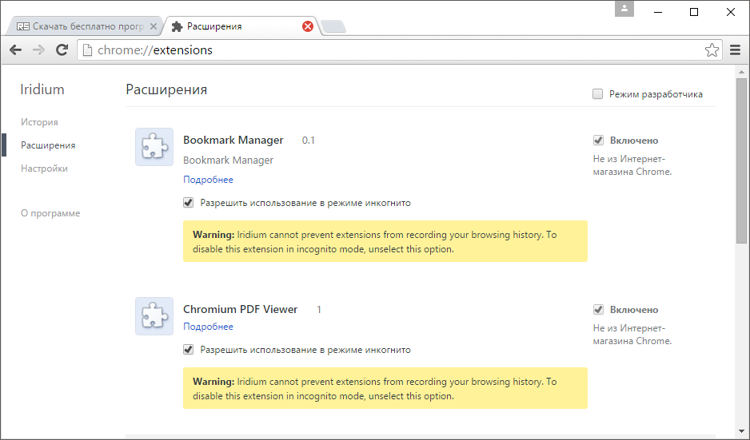This screenshot has height=440, width=750.
Task: Open the hamburger main menu
Action: (735, 50)
